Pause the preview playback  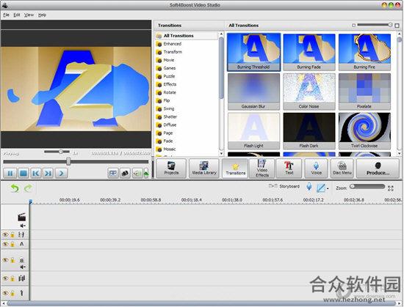(x=10, y=173)
